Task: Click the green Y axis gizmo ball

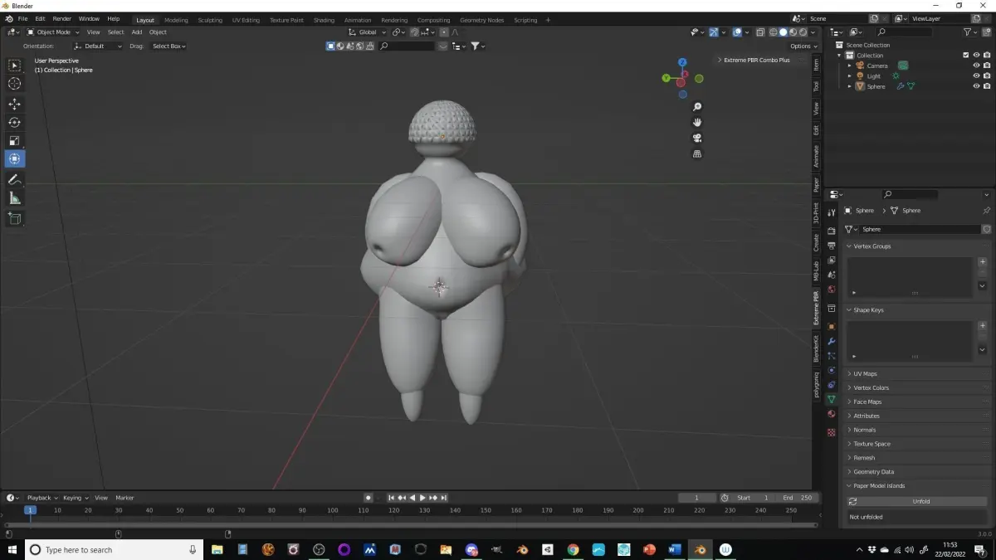Action: tap(666, 78)
